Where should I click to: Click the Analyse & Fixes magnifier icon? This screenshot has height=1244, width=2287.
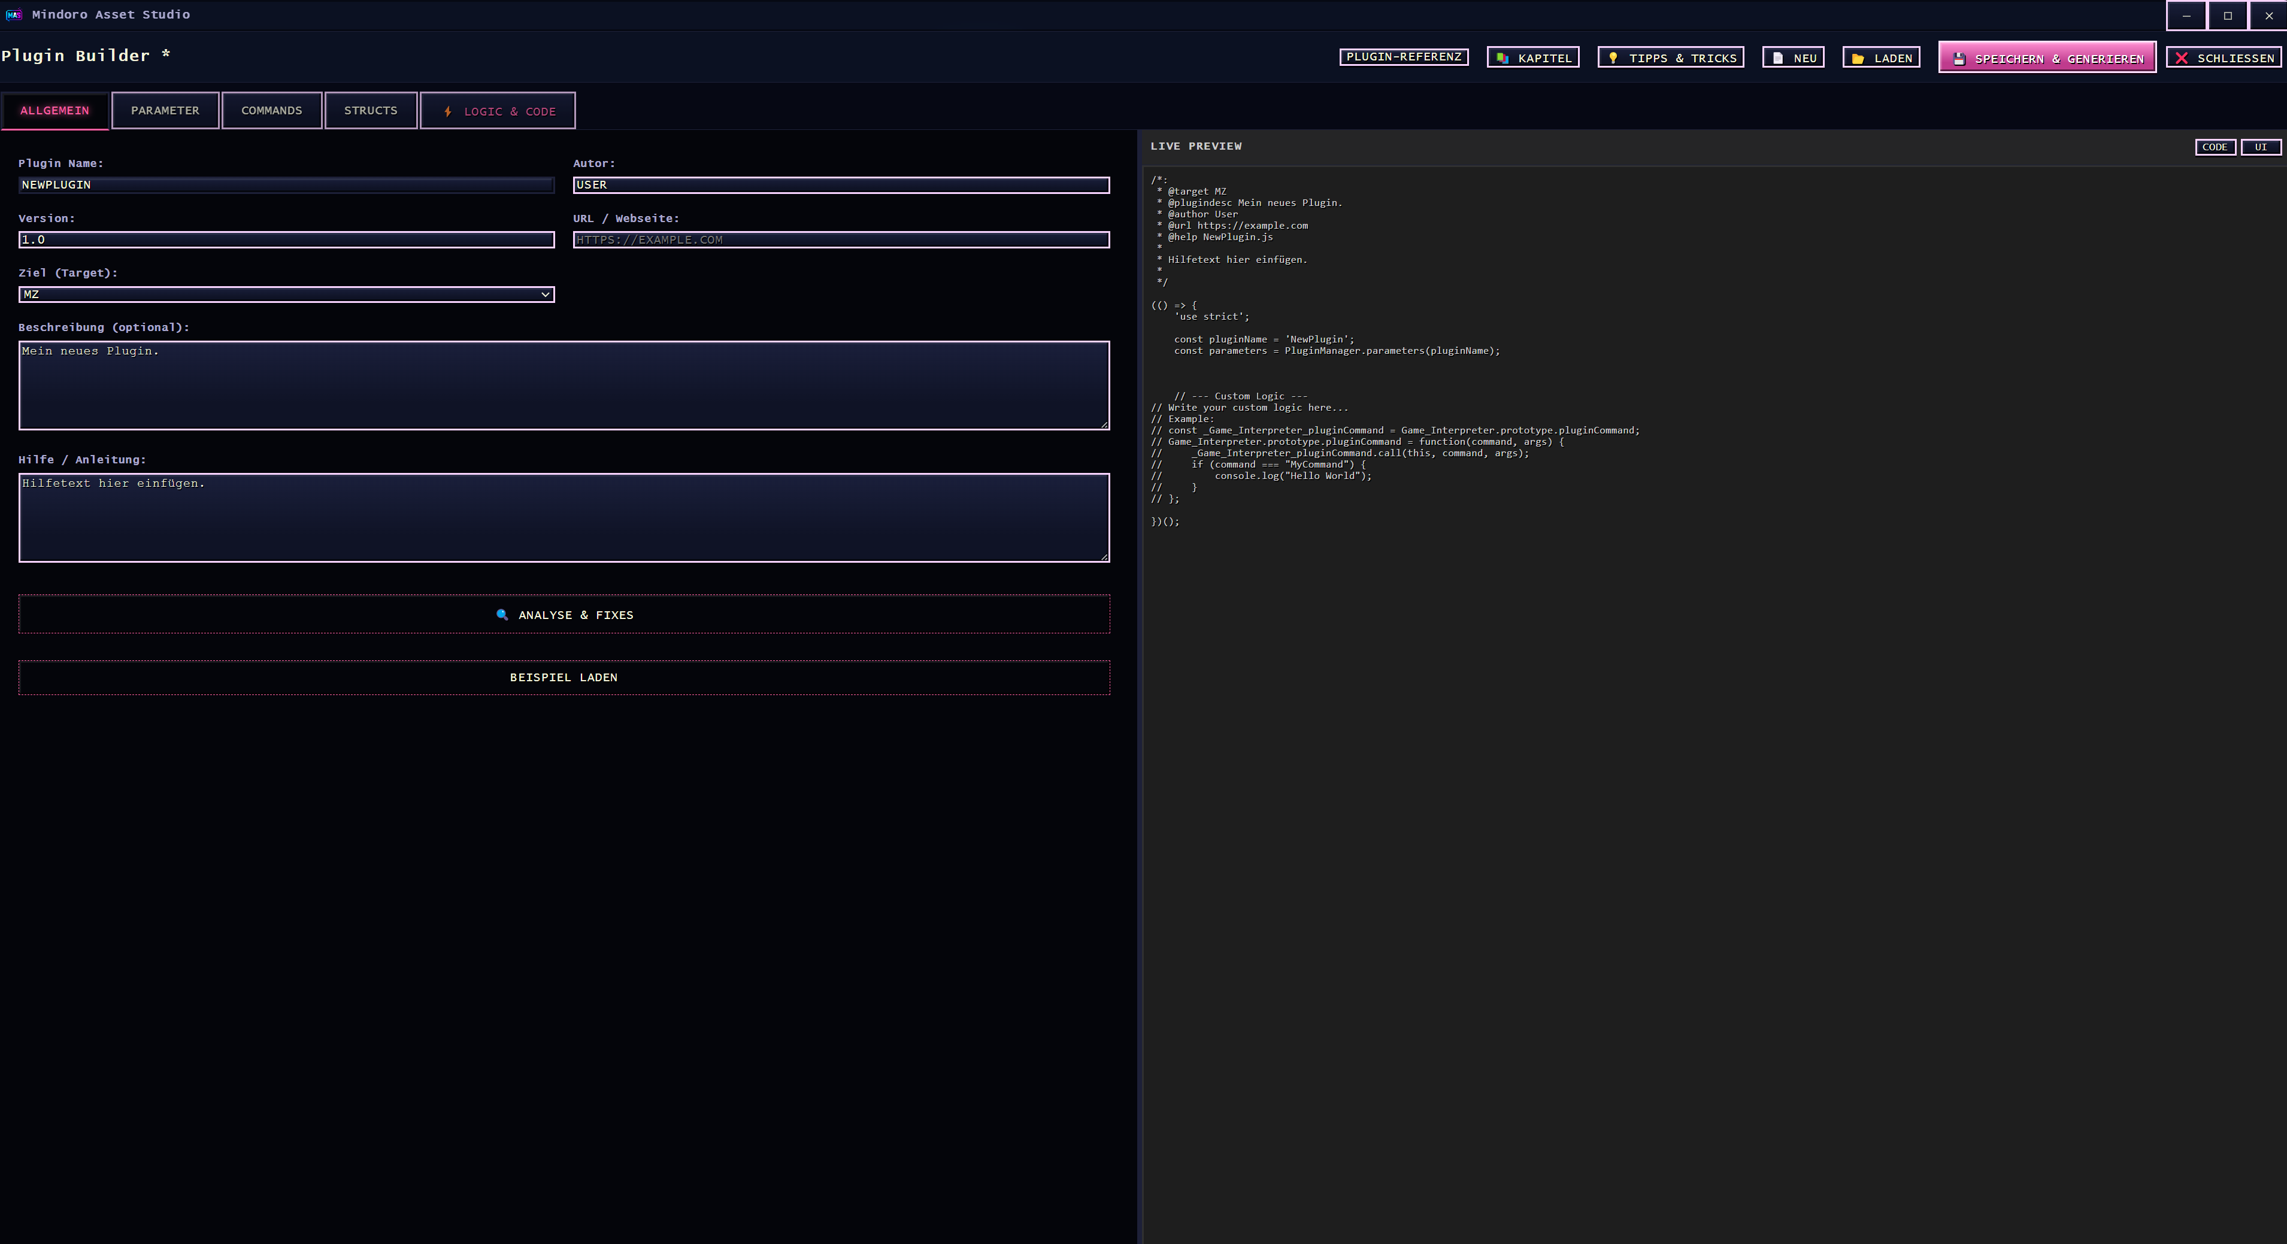coord(502,615)
